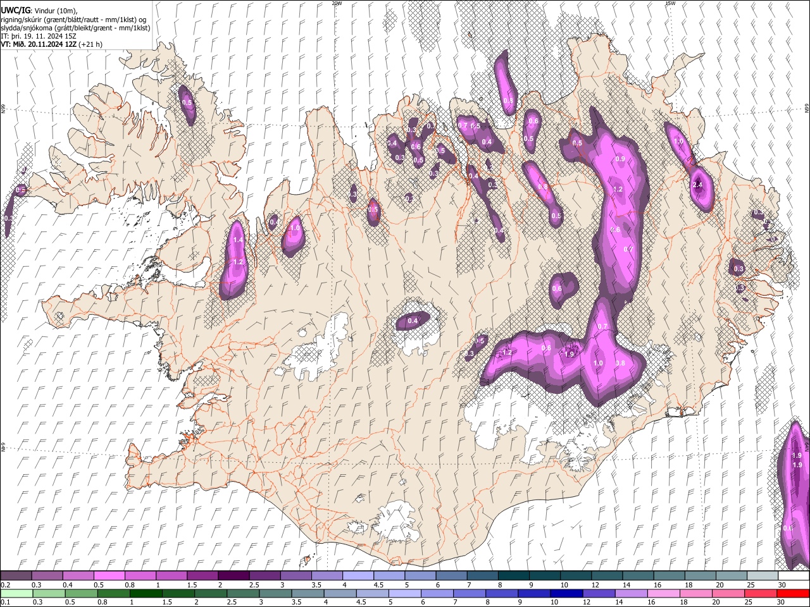Click the 'rigning/skúrir' legend description line

73,20
